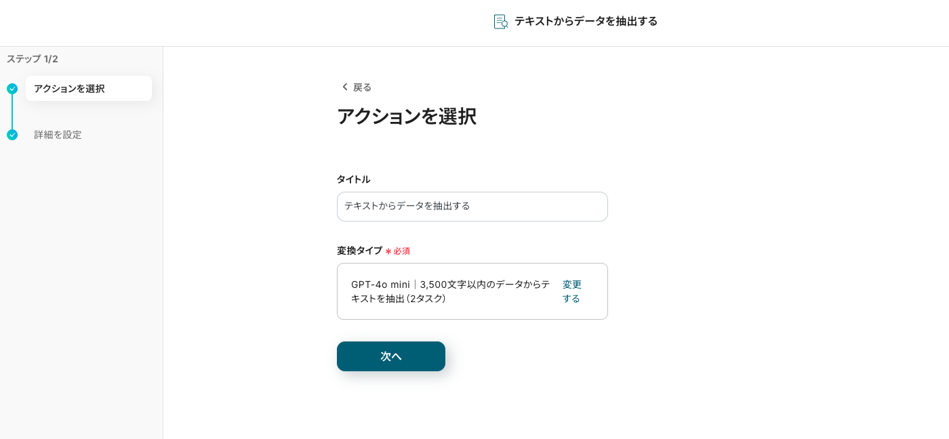The image size is (949, 439).
Task: Click the checkmark circle beside 詳細を設定
Action: 12,135
